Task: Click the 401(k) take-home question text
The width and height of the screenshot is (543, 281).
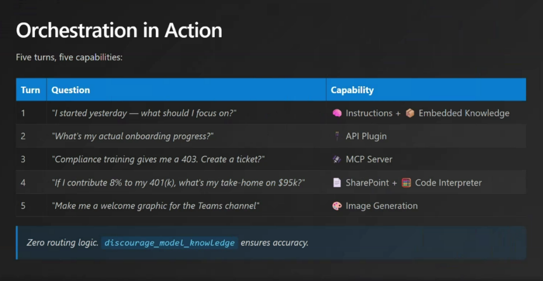Action: (179, 183)
